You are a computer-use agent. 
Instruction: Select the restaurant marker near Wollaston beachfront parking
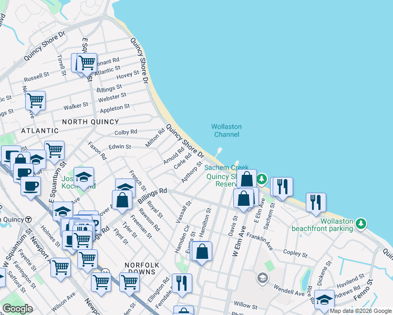point(316,204)
